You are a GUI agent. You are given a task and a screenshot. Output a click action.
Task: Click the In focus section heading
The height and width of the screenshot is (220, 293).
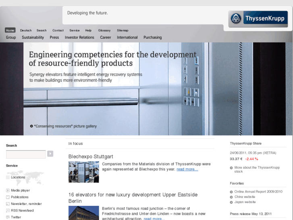(x=75, y=144)
